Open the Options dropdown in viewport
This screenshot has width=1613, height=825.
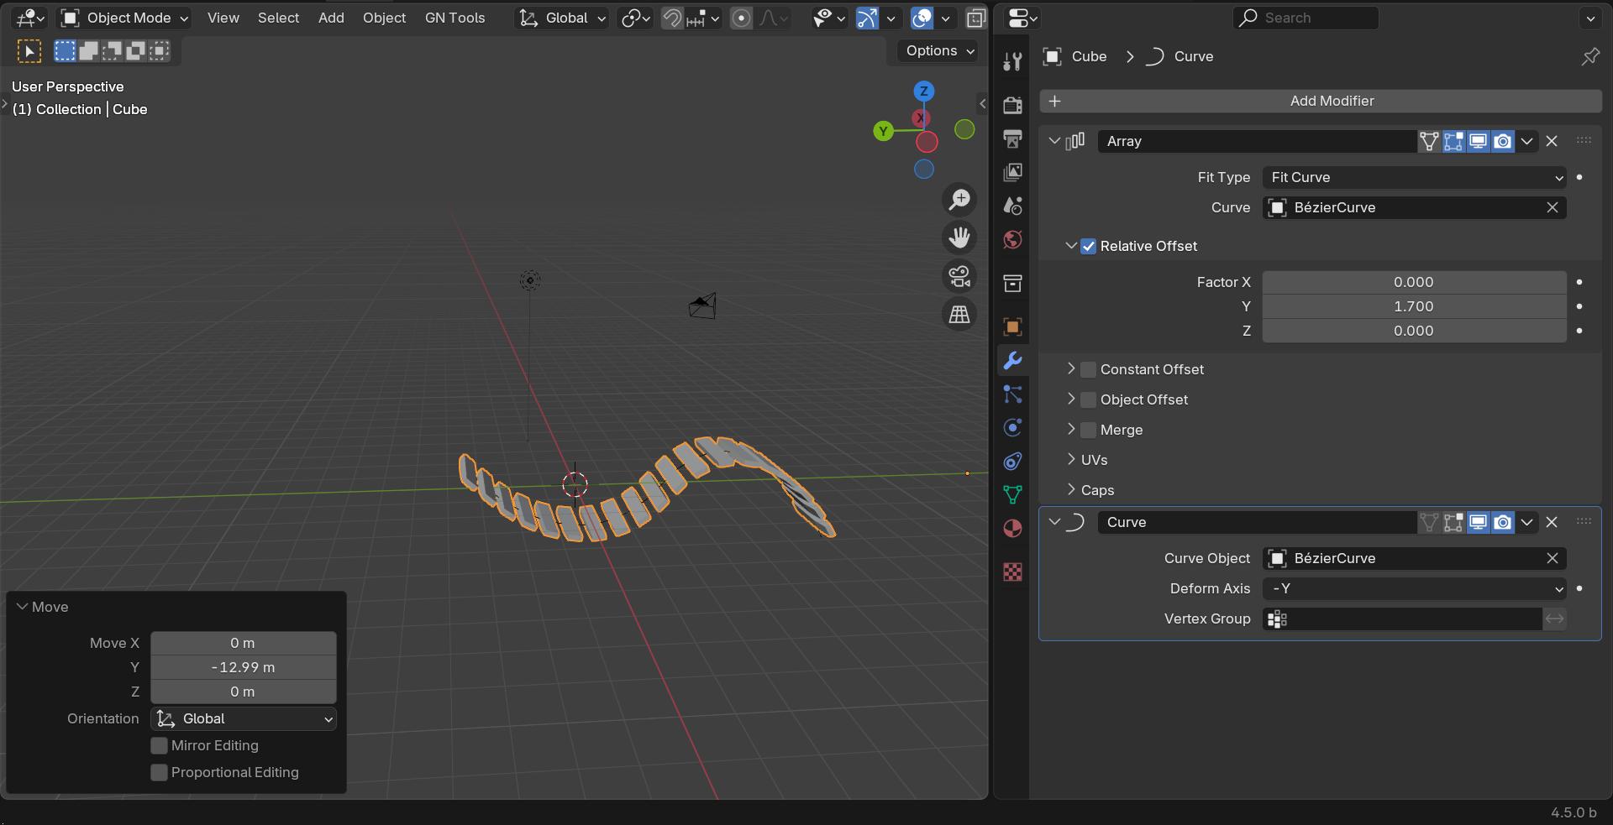pos(940,50)
